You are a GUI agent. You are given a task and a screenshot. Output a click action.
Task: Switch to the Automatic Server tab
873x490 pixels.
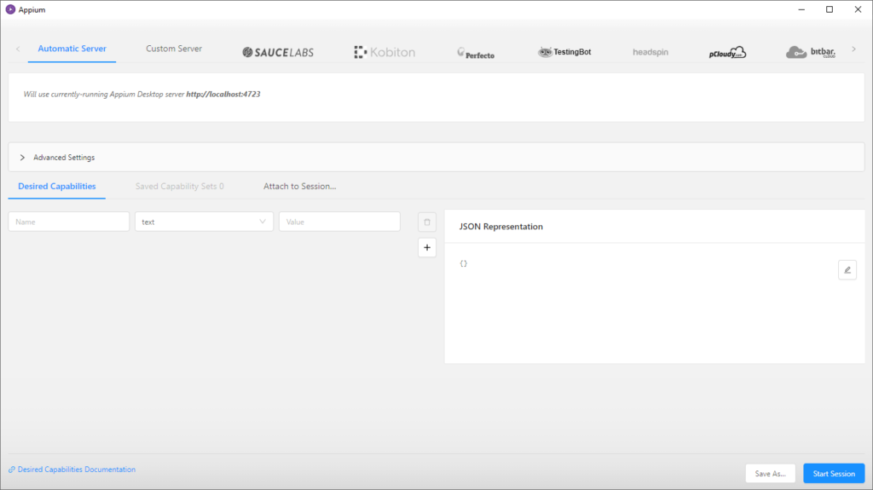[72, 49]
